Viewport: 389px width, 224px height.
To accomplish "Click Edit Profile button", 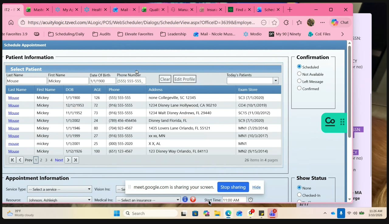I will point(184,79).
